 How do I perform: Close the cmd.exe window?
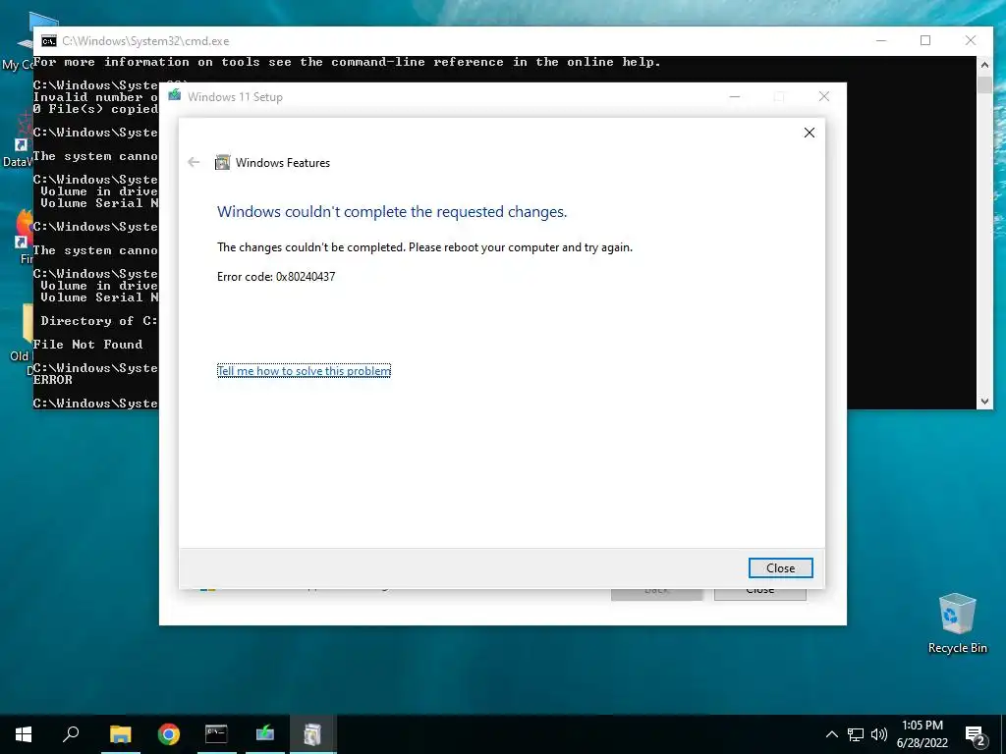coord(971,40)
